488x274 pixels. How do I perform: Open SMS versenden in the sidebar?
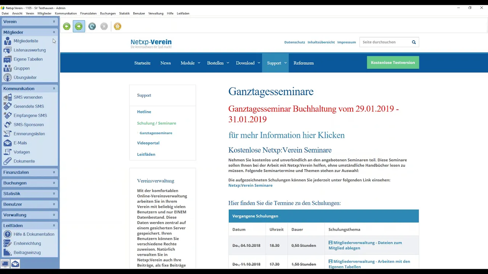pos(28,97)
